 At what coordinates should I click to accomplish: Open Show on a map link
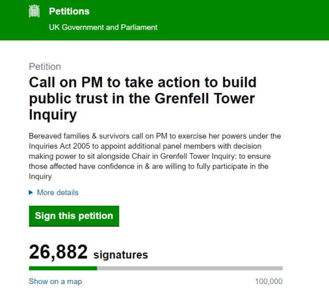pyautogui.click(x=56, y=281)
